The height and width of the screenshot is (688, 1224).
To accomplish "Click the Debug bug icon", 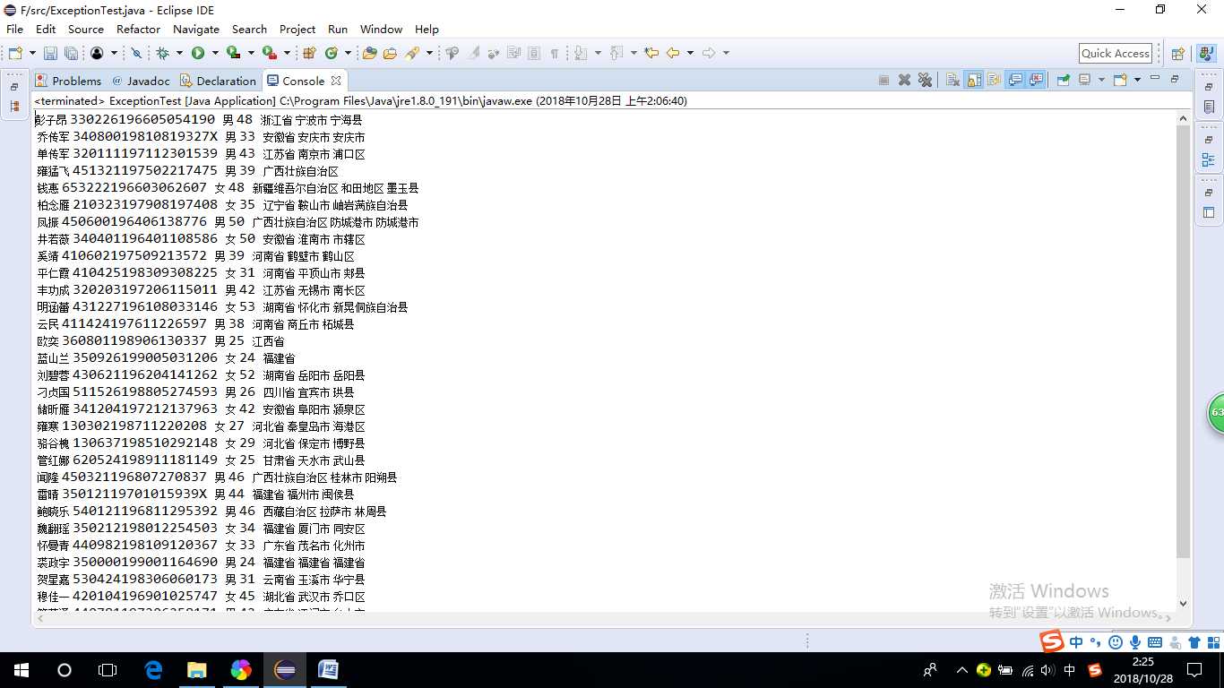I will 162,53.
